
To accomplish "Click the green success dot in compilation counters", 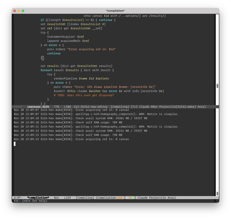I will click(133, 198).
